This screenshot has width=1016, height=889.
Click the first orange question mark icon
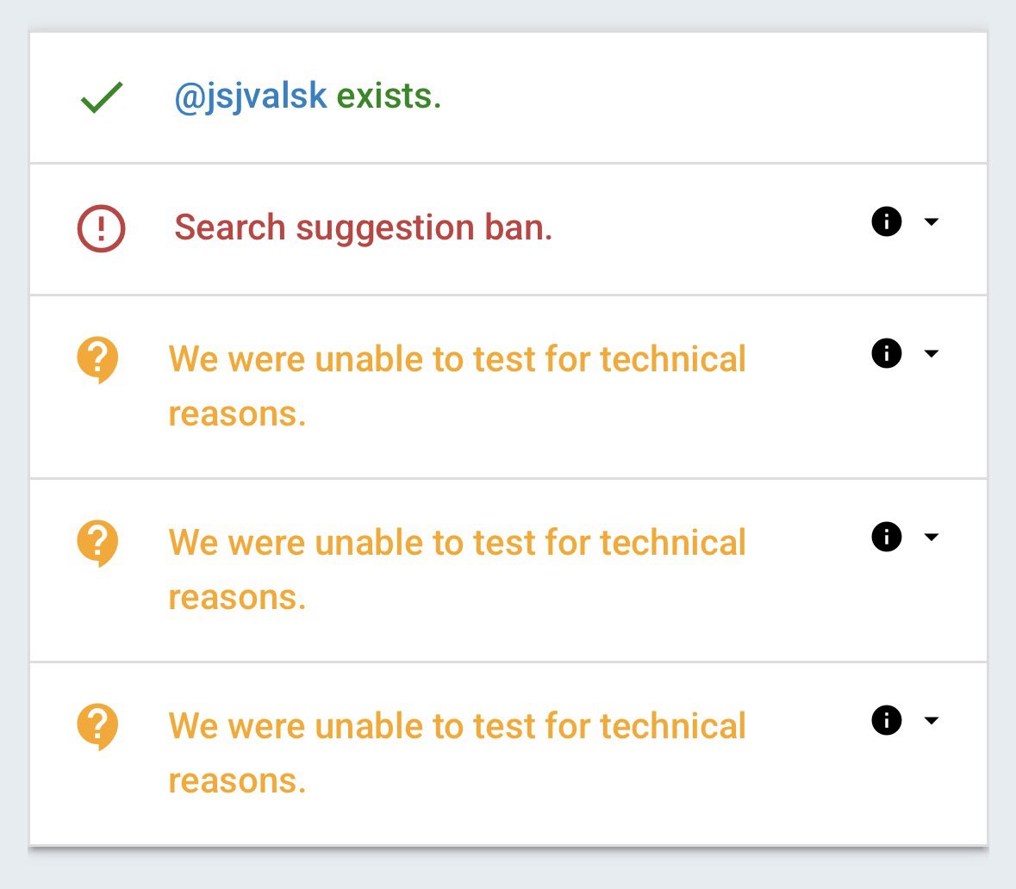[x=97, y=359]
